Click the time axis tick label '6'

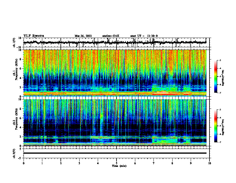coord(135,163)
